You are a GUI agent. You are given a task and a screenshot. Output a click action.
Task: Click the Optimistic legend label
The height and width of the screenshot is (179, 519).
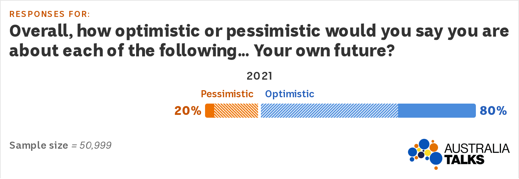click(290, 94)
